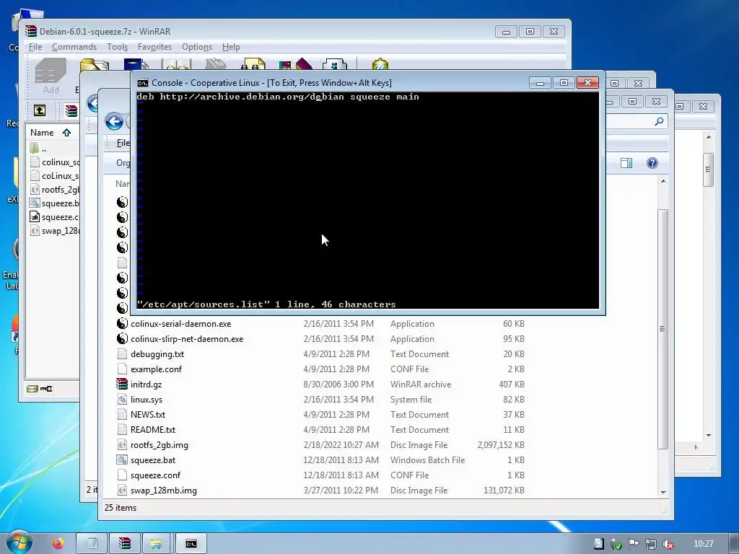The height and width of the screenshot is (554, 739).
Task: Click the linux.sys system file icon
Action: click(122, 400)
